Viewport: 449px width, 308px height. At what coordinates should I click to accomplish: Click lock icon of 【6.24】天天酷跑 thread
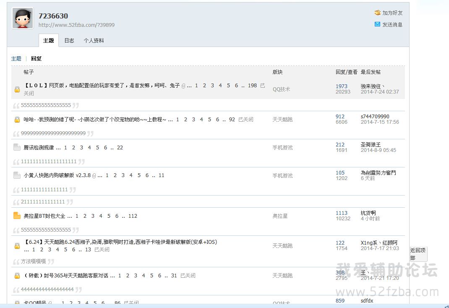click(17, 245)
